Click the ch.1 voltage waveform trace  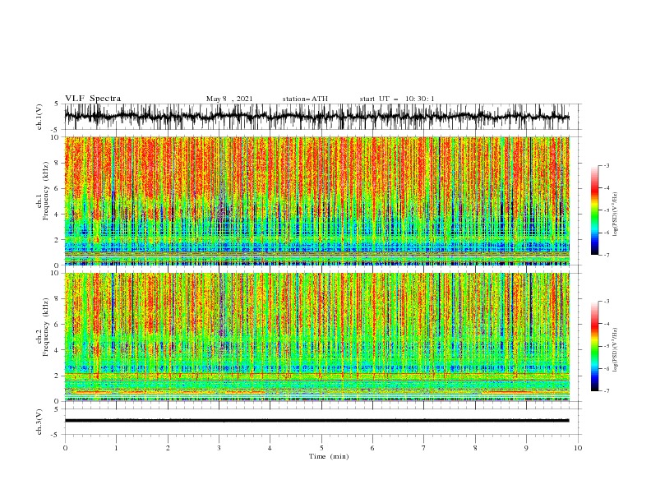316,117
